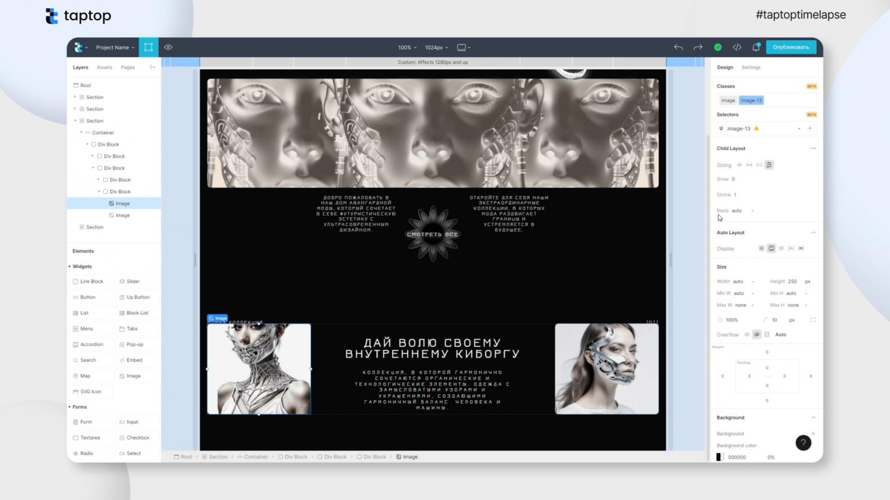Open the code editor icon
Image resolution: width=890 pixels, height=500 pixels.
[737, 47]
